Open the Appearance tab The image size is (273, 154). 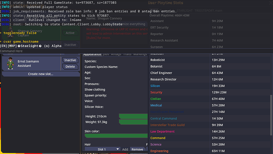(92, 54)
